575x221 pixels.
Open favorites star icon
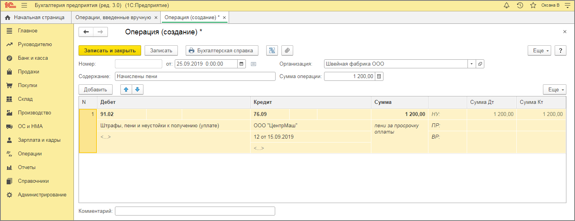pos(533,5)
